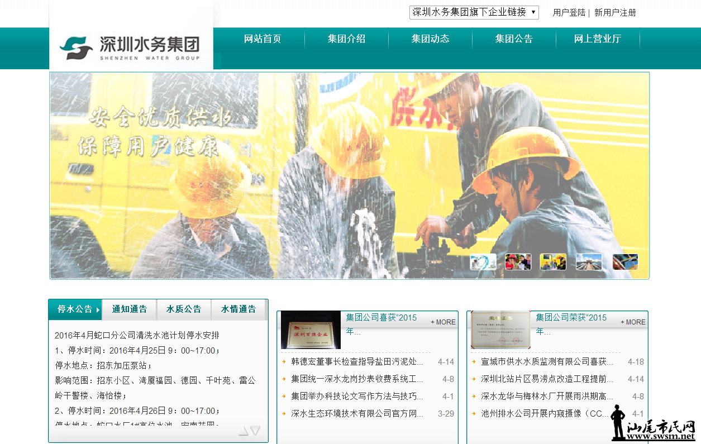The height and width of the screenshot is (444, 701).
Task: Select the last banner slide thumbnail
Action: click(x=625, y=262)
